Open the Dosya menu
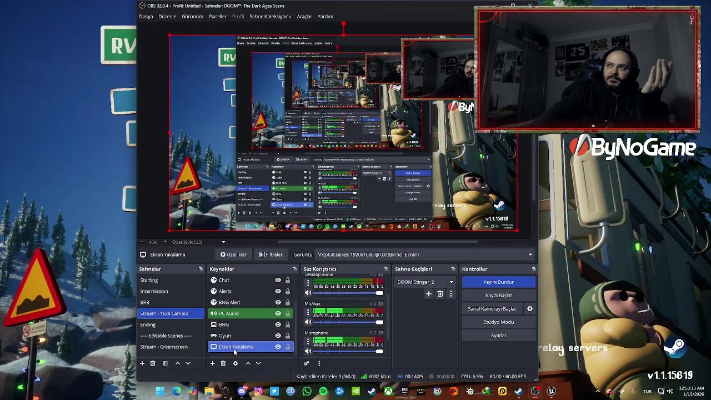The height and width of the screenshot is (400, 711). pyautogui.click(x=146, y=17)
